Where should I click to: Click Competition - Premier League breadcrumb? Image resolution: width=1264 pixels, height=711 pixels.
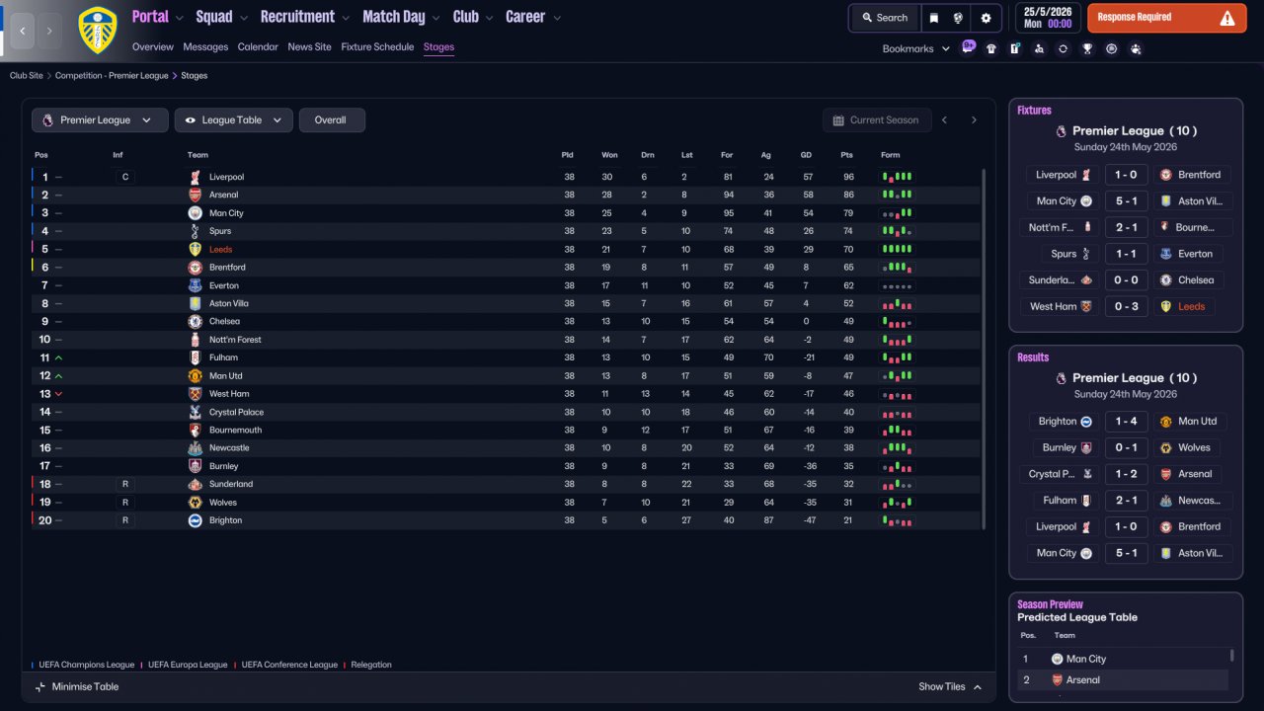click(x=112, y=76)
